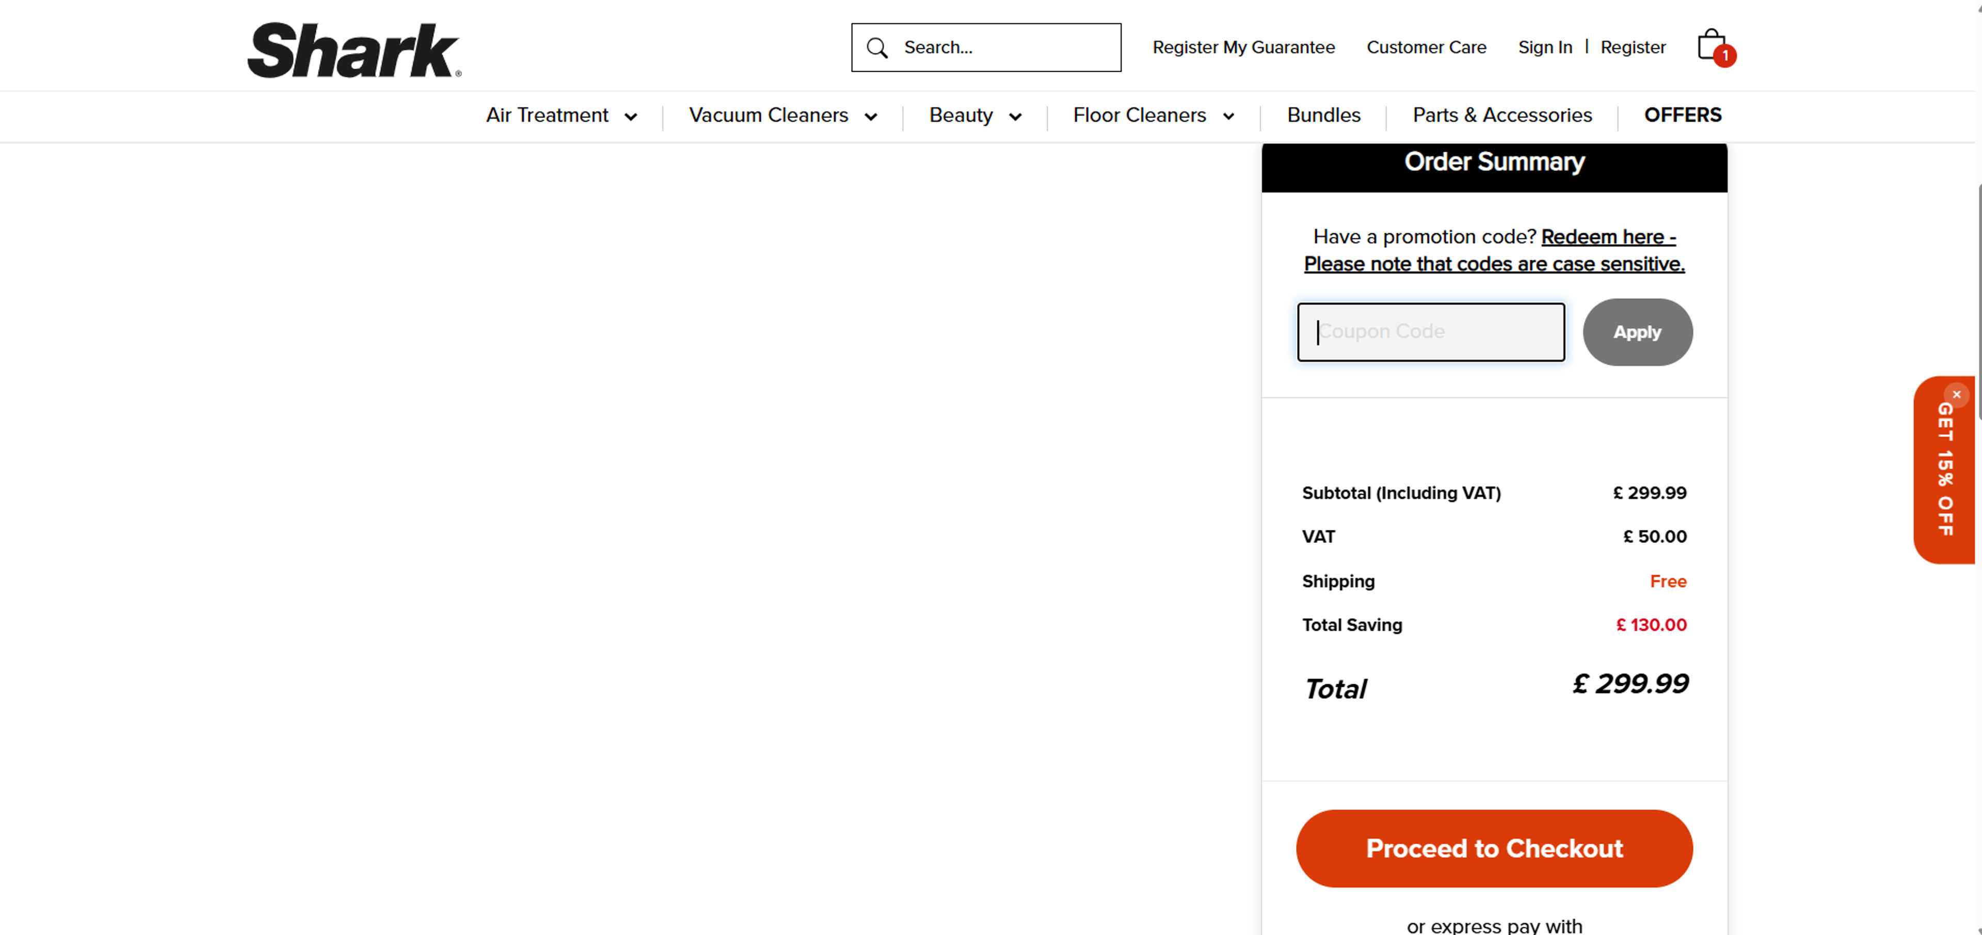Expand the Air Treatment menu
This screenshot has height=935, width=1982.
click(562, 116)
